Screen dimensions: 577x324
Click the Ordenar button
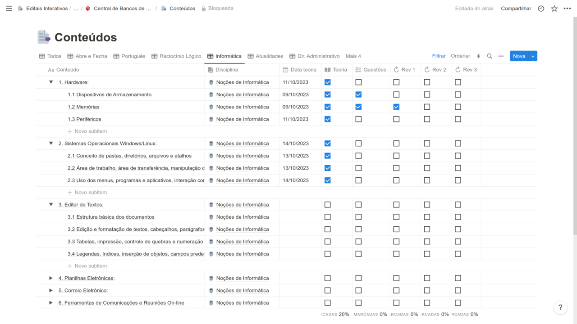(x=461, y=56)
